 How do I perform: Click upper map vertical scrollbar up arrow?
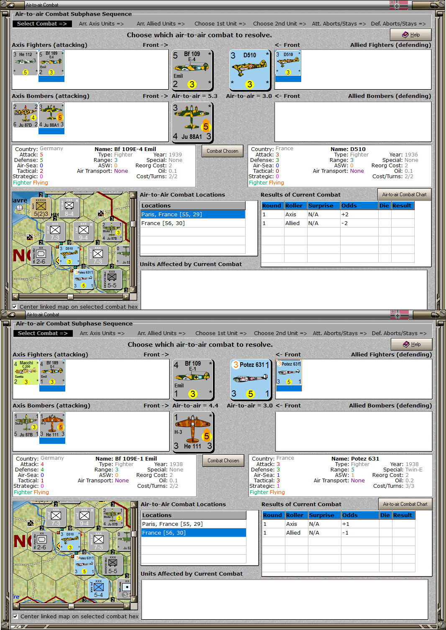point(133,195)
